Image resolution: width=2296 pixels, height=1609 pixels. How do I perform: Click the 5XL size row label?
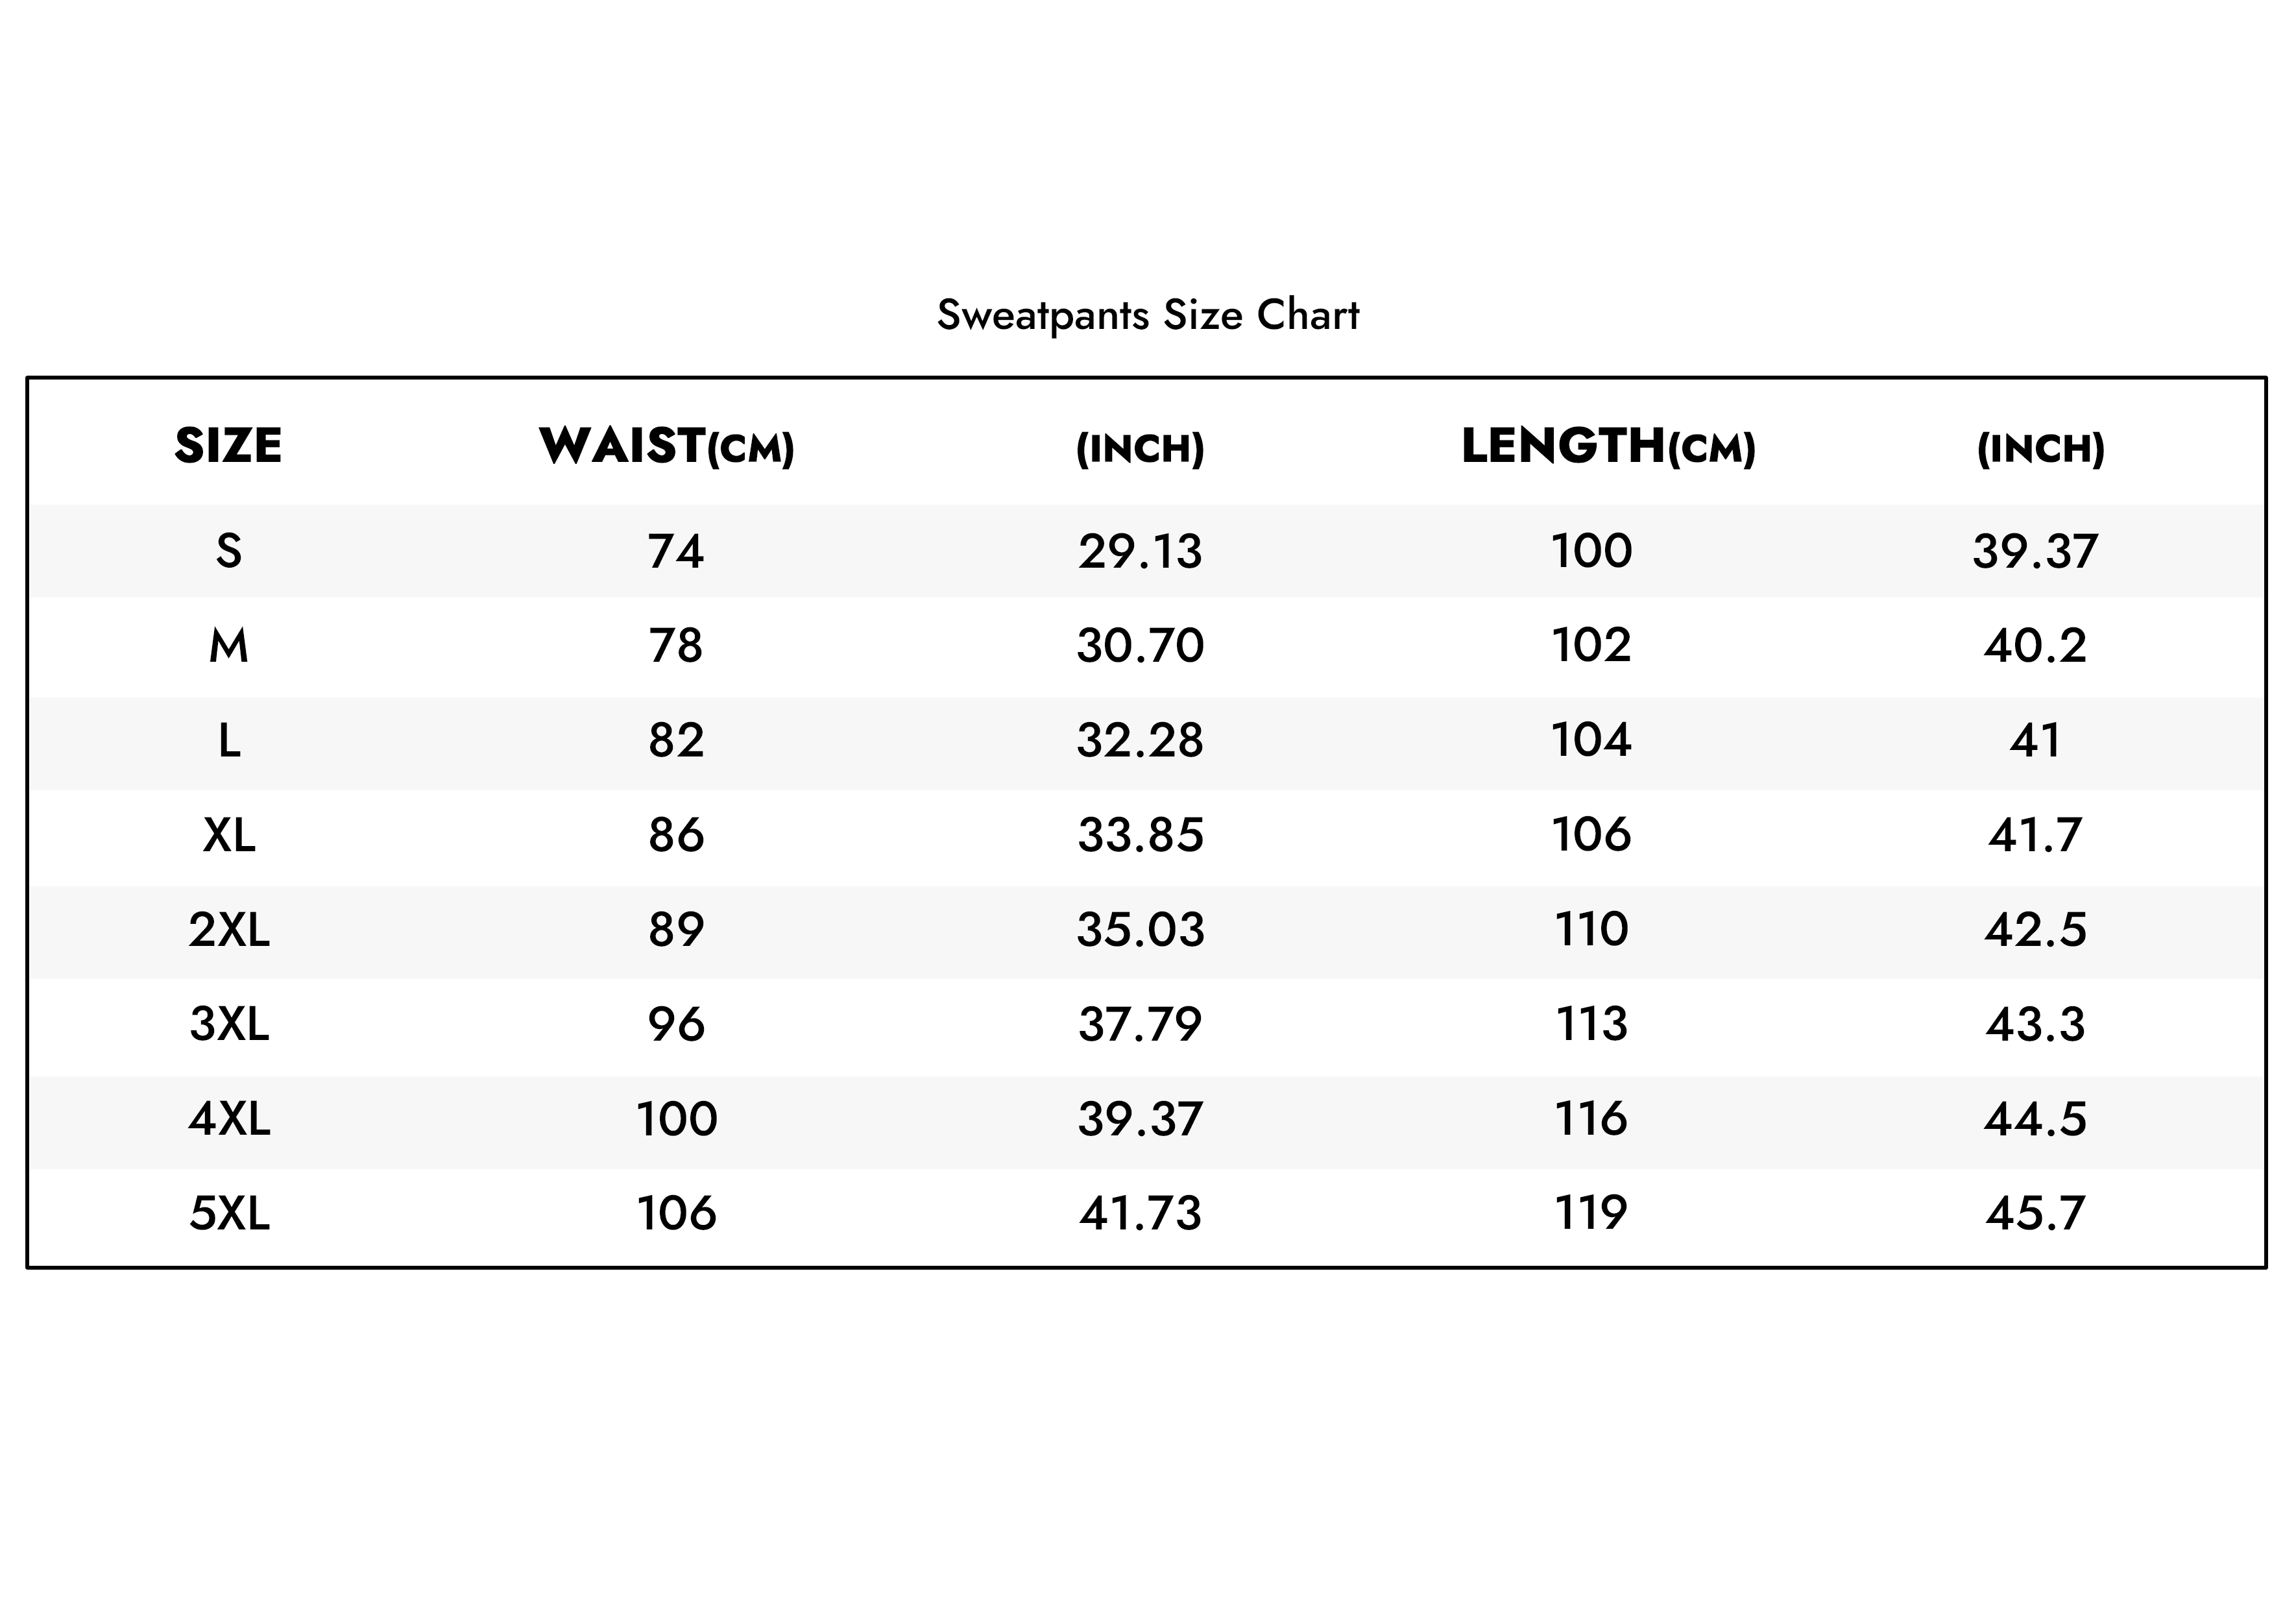[x=229, y=1214]
